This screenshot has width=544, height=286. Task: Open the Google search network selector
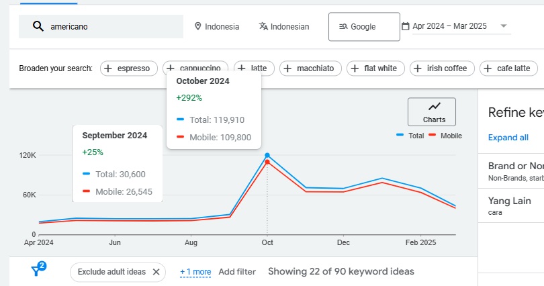click(363, 27)
